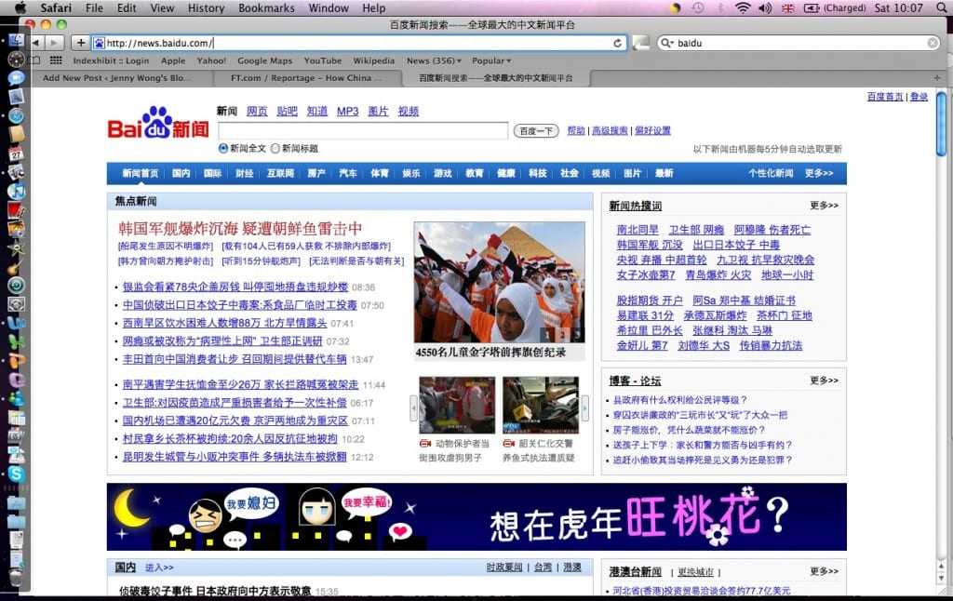Open the Bookmarks menu
The height and width of the screenshot is (601, 953).
[x=266, y=7]
